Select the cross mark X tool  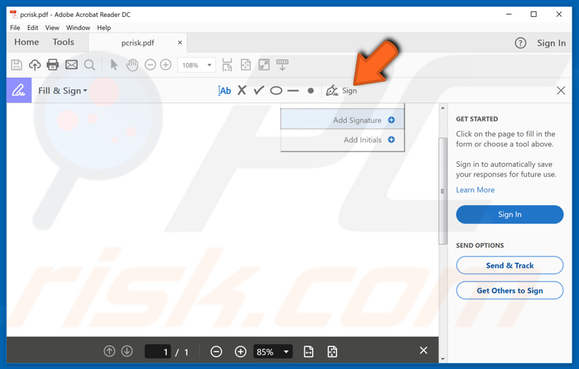(242, 90)
